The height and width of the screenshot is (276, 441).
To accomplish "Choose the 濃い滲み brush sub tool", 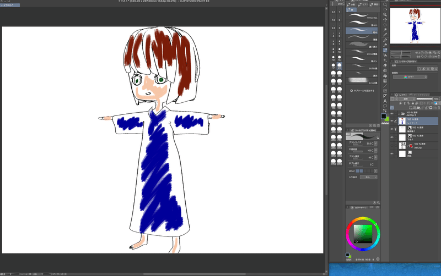I will (362, 45).
